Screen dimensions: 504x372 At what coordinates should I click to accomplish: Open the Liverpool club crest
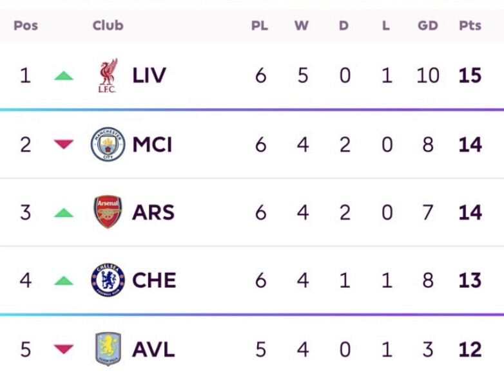pos(108,75)
